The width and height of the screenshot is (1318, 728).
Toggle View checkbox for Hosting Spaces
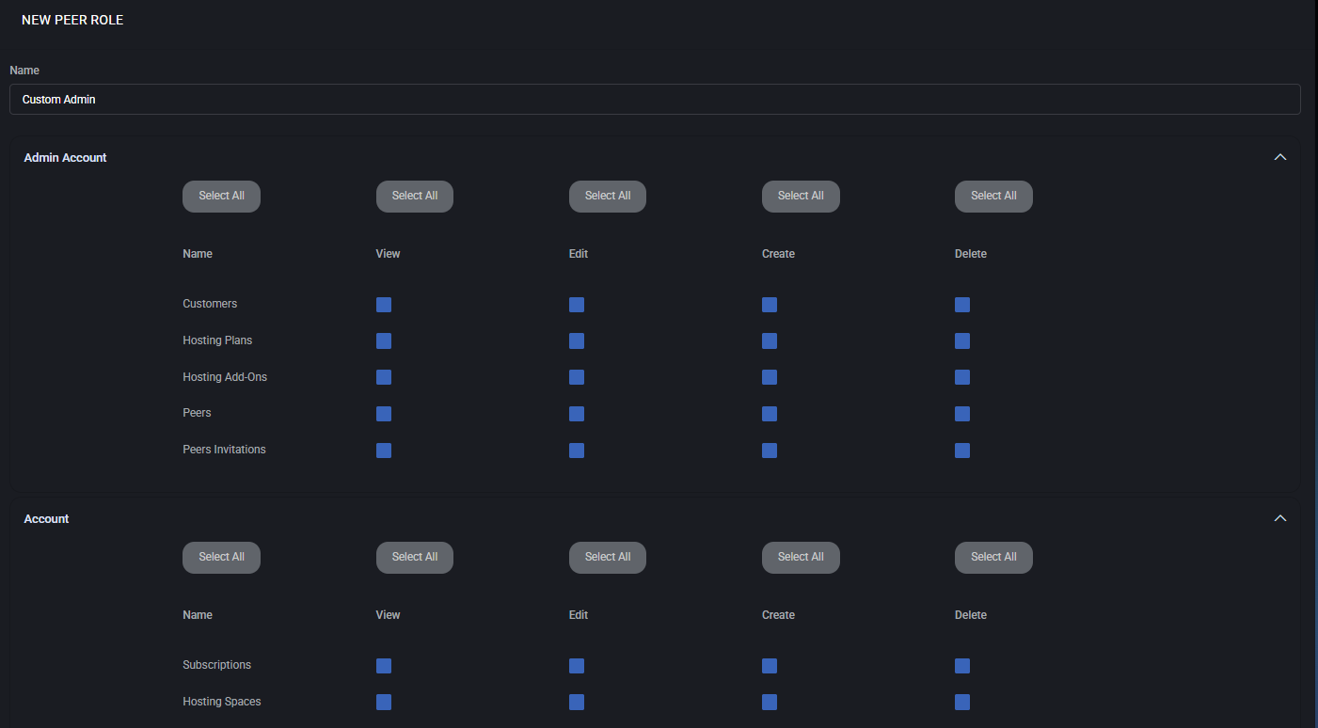click(x=384, y=703)
